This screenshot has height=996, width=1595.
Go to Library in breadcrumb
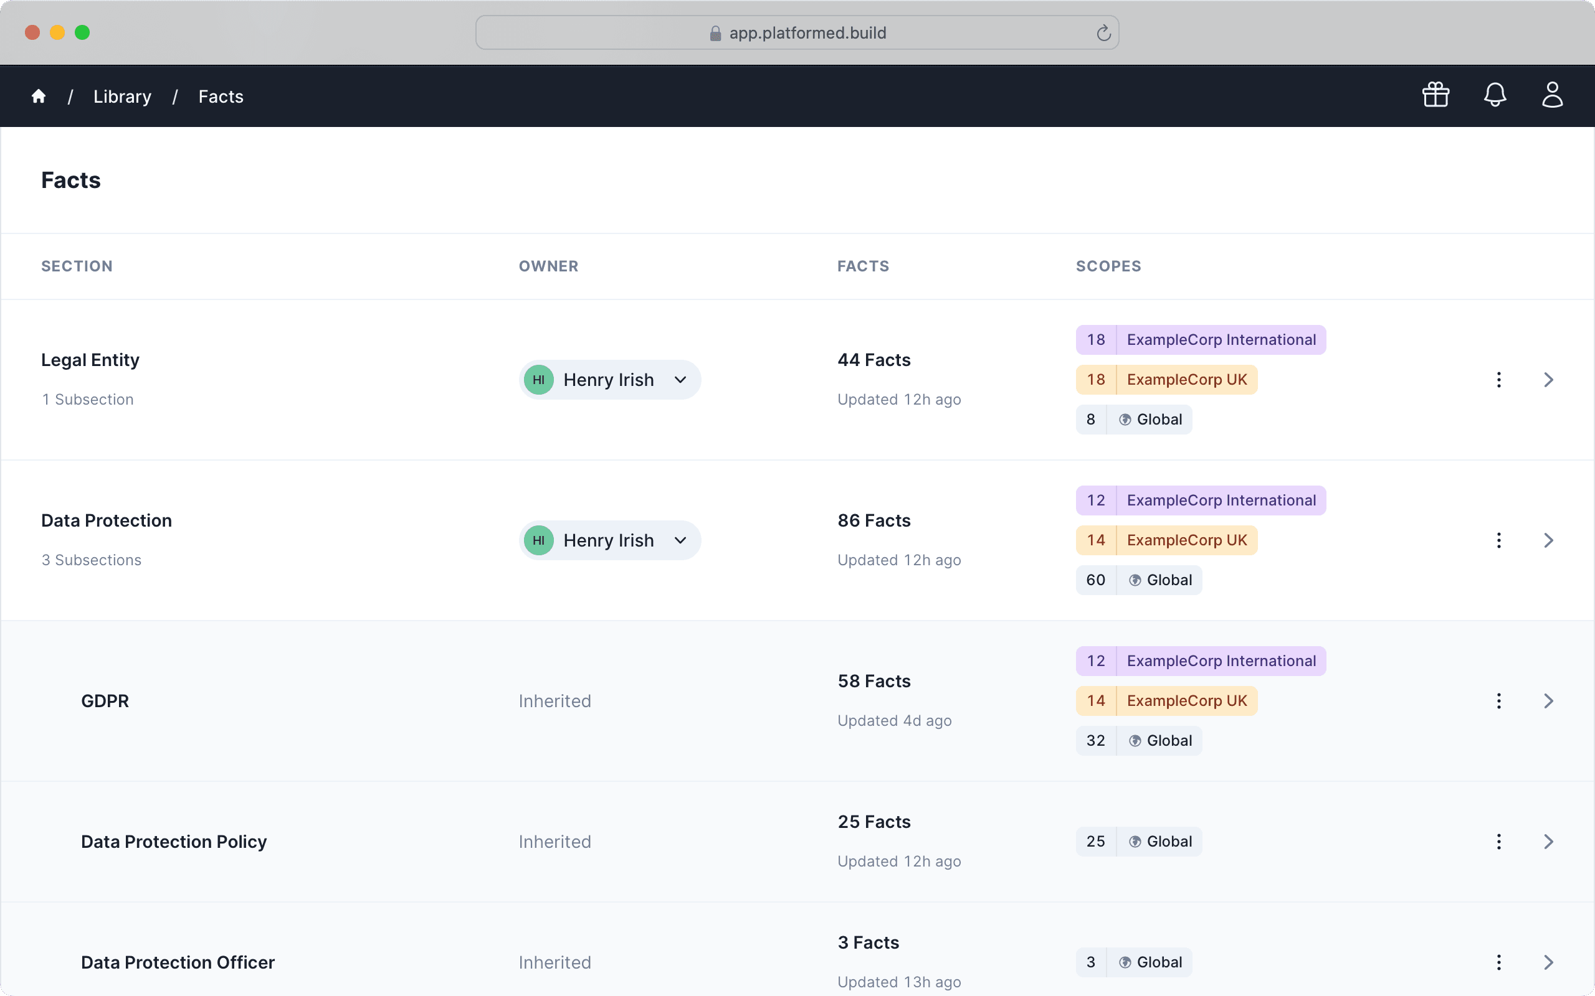point(122,97)
